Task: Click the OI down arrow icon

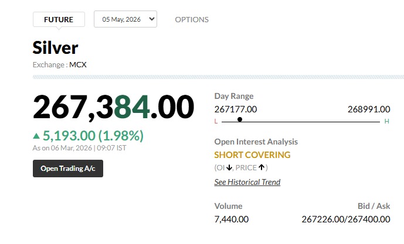Action: [229, 168]
